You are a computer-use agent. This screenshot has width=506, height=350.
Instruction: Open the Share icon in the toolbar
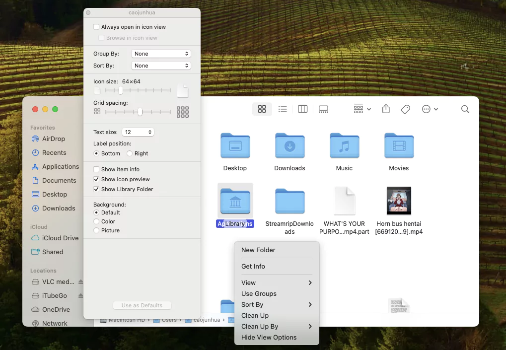[386, 109]
